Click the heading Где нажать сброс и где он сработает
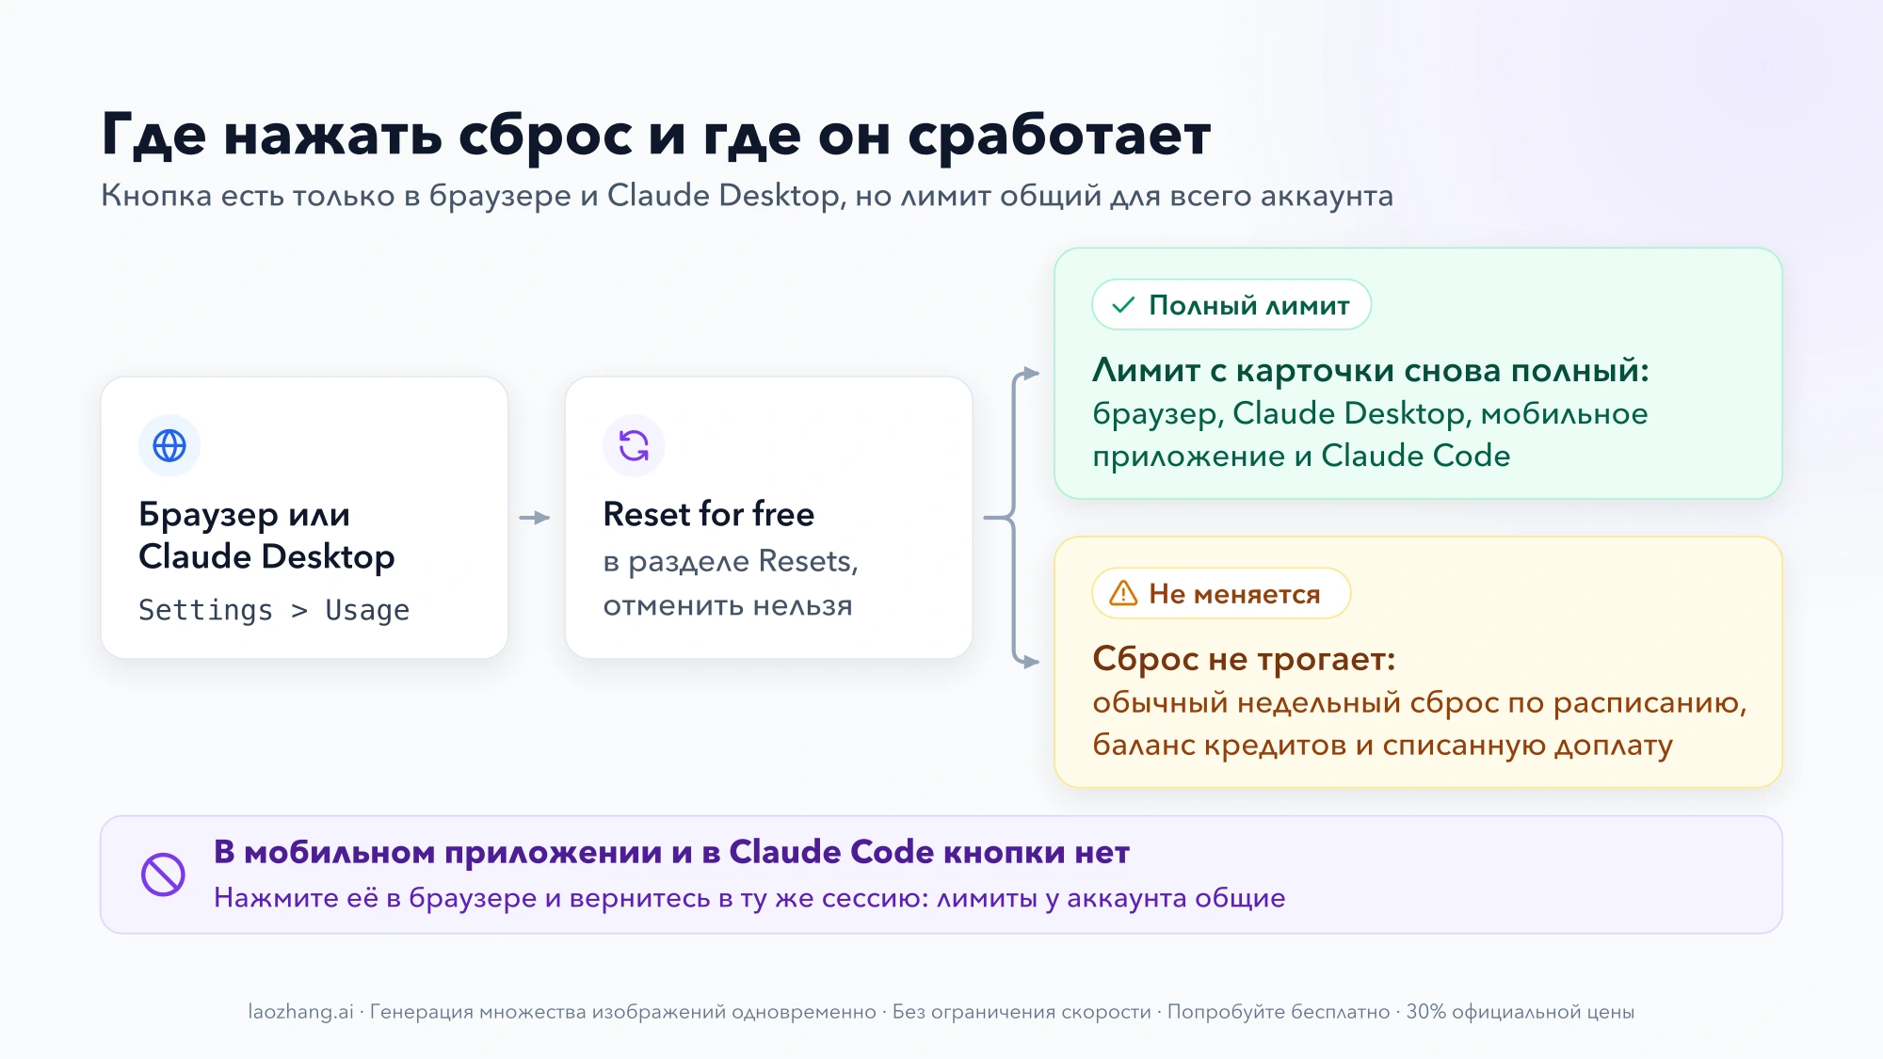Viewport: 1883px width, 1059px height. point(655,136)
